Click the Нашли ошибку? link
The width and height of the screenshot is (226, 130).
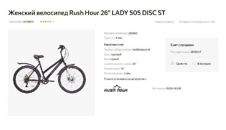164,22
